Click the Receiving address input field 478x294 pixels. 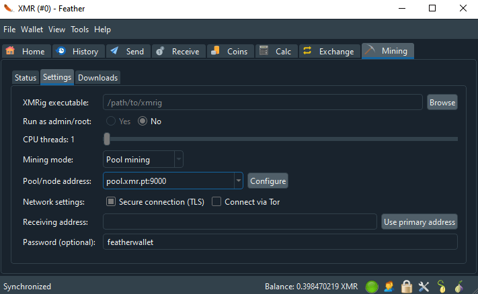240,222
